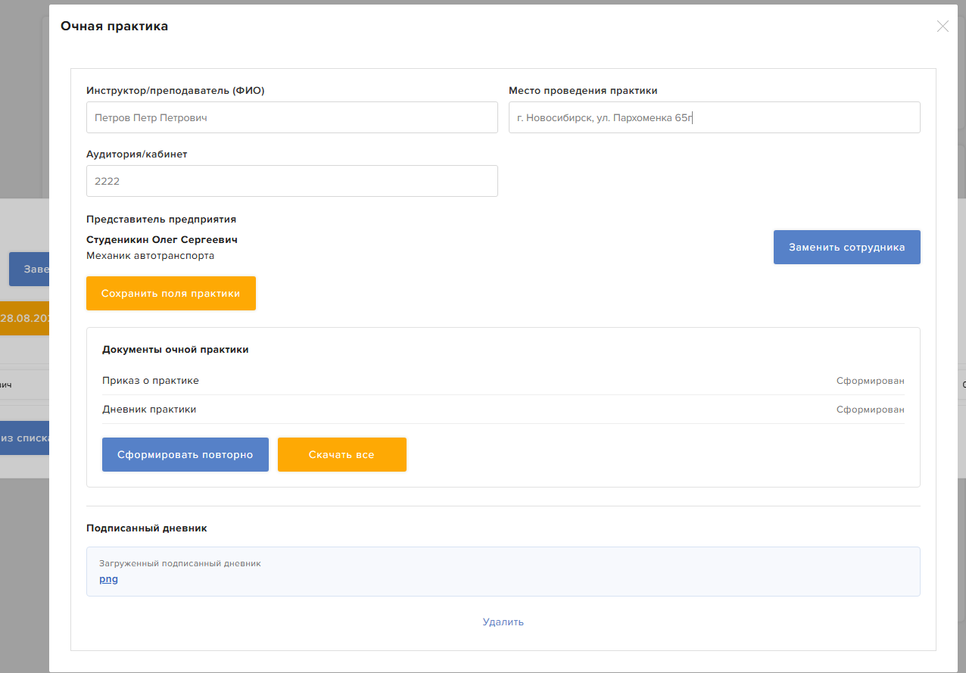966x673 pixels.
Task: Close the Очная практика dialog with X
Action: [x=943, y=26]
